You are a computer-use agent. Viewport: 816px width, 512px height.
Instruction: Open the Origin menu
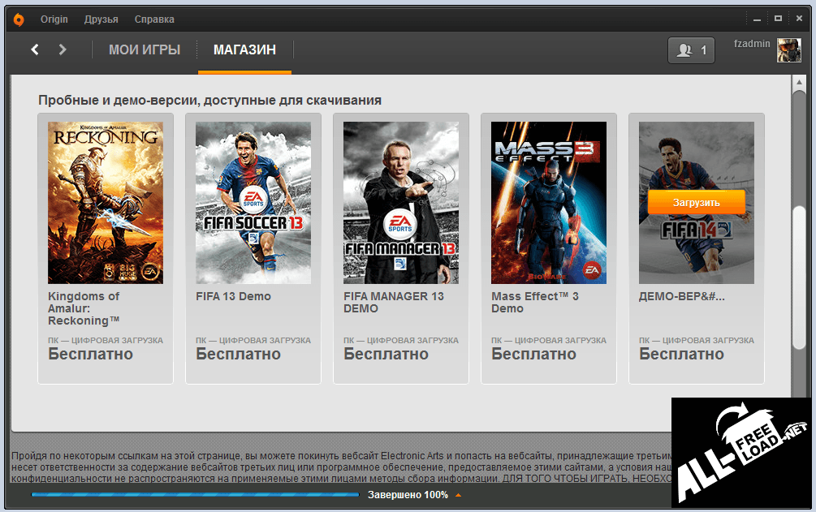54,19
